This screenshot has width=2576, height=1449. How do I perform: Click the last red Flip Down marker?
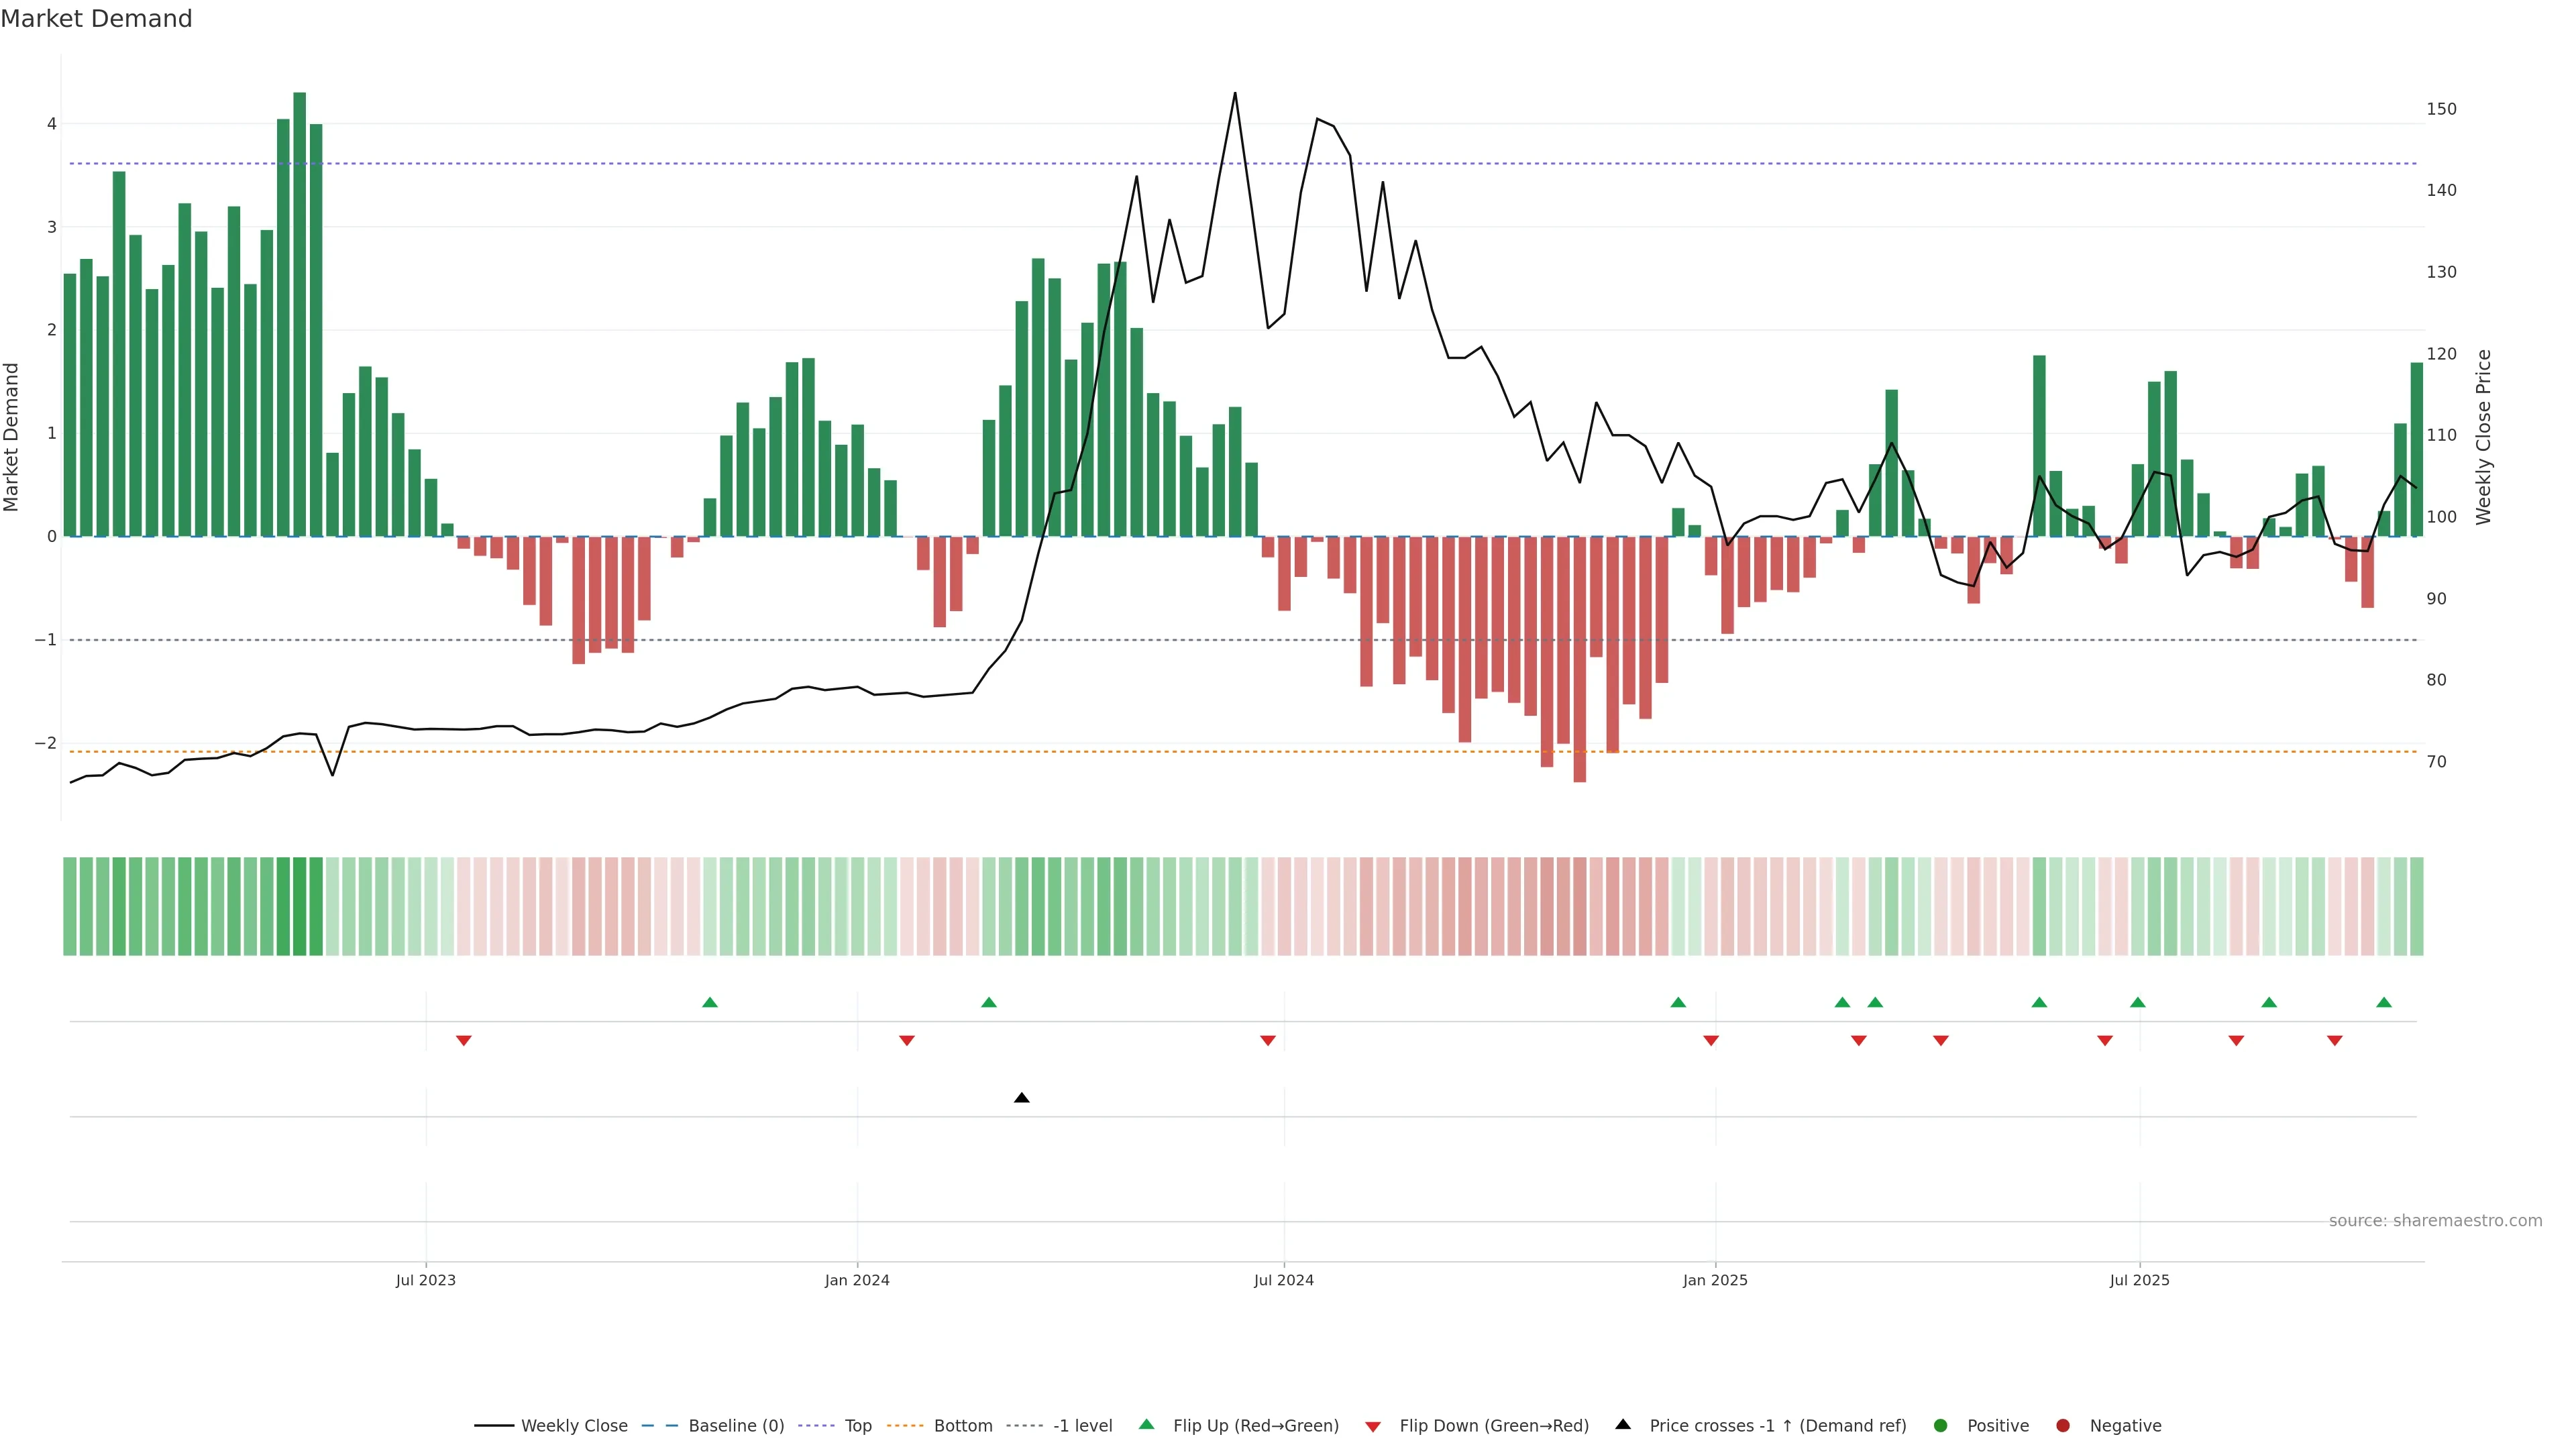click(x=2334, y=1041)
